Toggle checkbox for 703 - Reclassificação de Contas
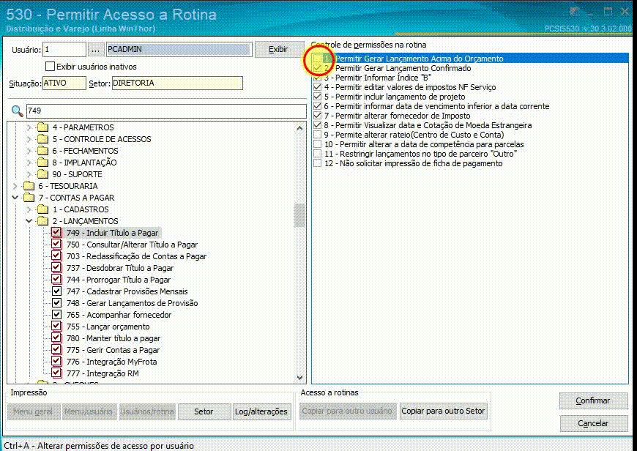The image size is (637, 451). [x=56, y=256]
